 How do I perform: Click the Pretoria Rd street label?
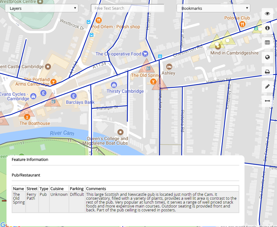coord(183,121)
